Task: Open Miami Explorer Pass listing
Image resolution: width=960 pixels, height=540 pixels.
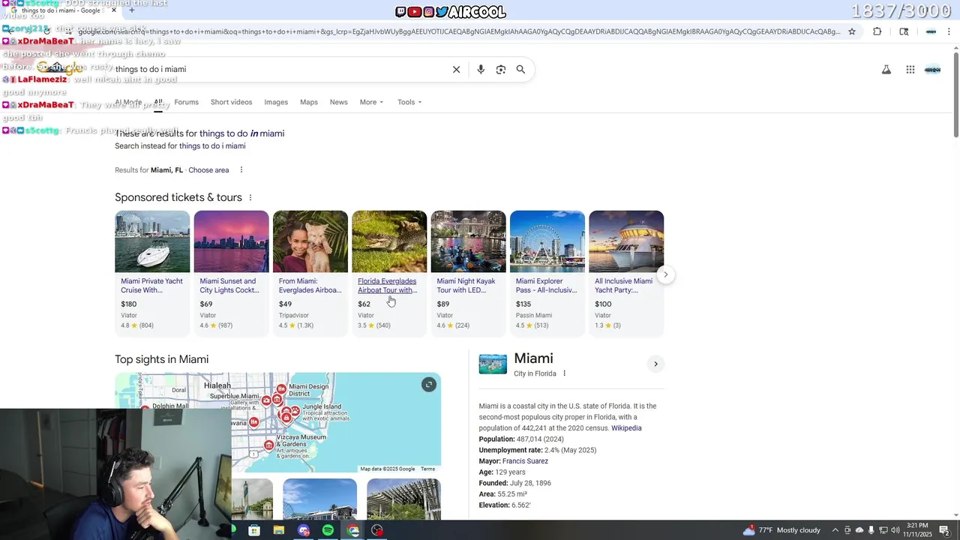Action: click(546, 286)
